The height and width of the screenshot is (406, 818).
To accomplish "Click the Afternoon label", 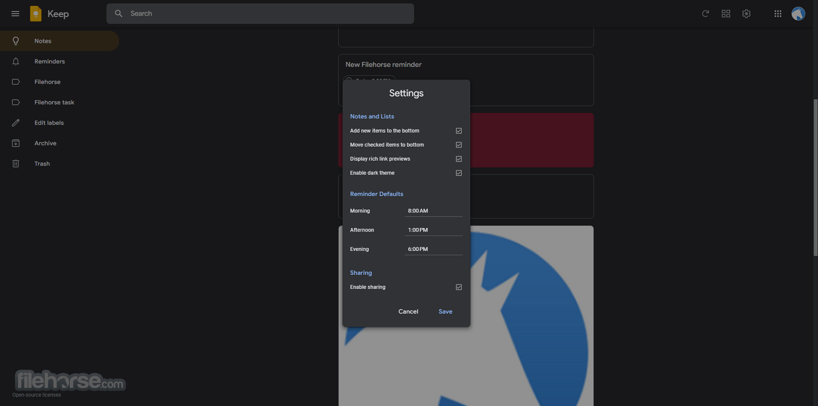I will click(362, 230).
